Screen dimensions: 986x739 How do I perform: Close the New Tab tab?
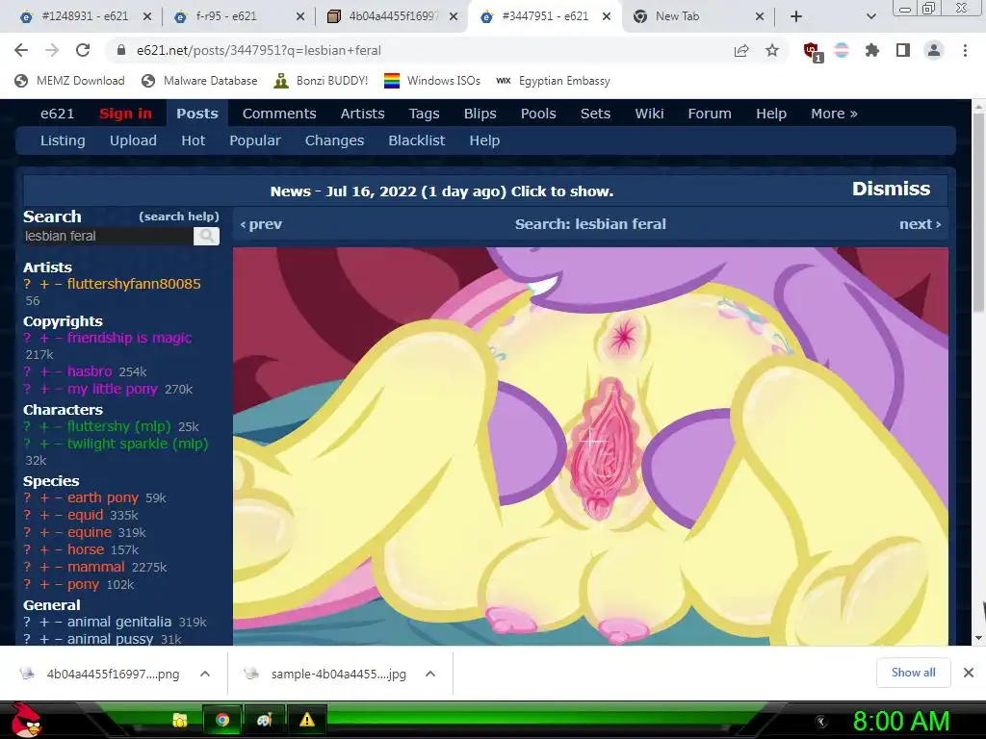[760, 16]
